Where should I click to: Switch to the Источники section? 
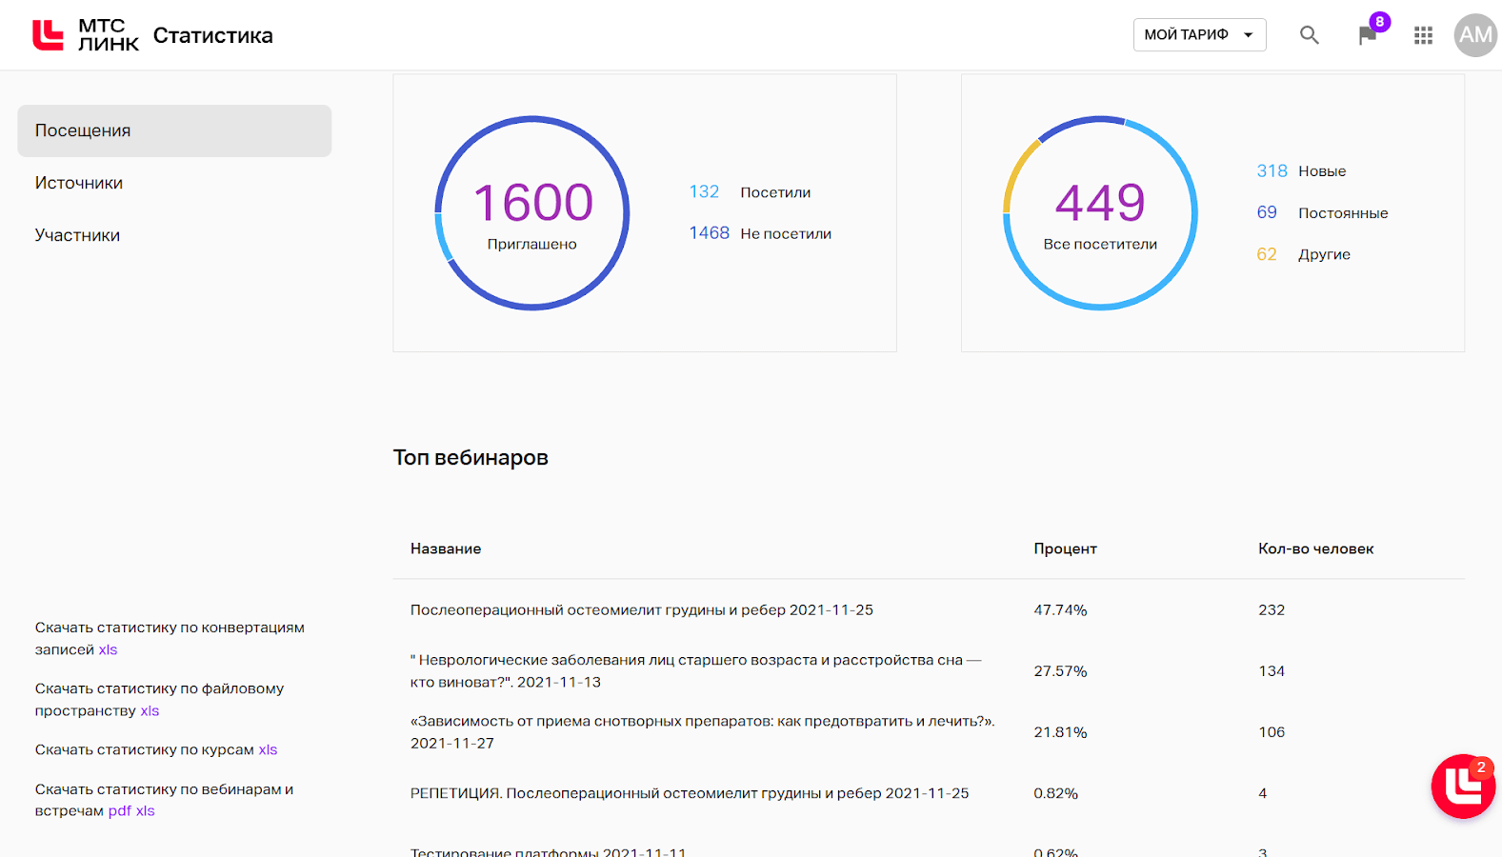click(x=79, y=183)
